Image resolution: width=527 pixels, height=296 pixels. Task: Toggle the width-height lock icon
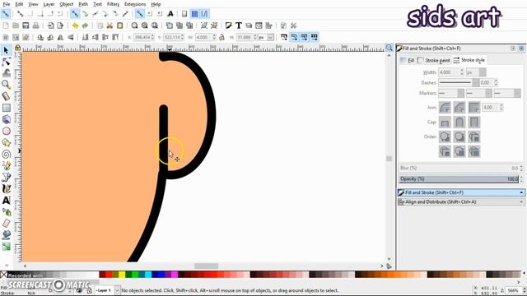coord(222,37)
